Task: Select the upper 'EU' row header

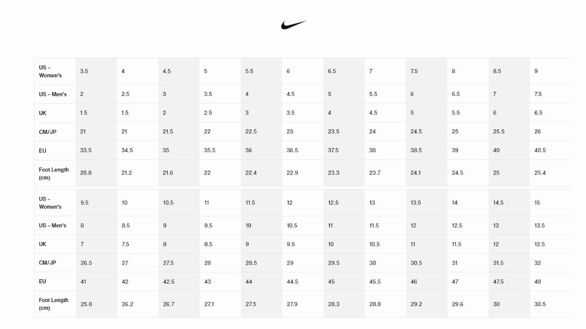Action: pos(43,150)
